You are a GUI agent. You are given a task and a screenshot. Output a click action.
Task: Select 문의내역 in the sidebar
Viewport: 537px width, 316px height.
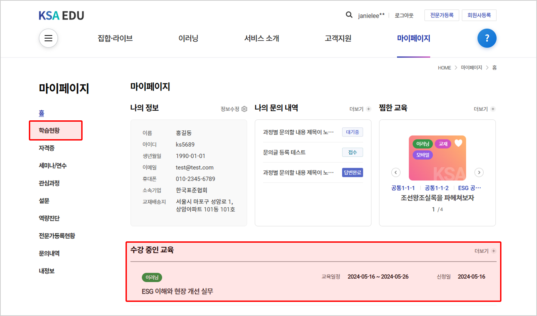(x=49, y=253)
